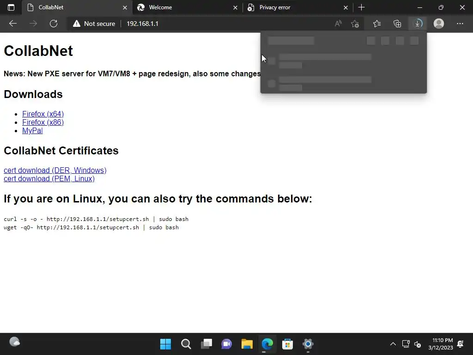Open Settings gear in taskbar
This screenshot has width=473, height=355.
[x=308, y=344]
